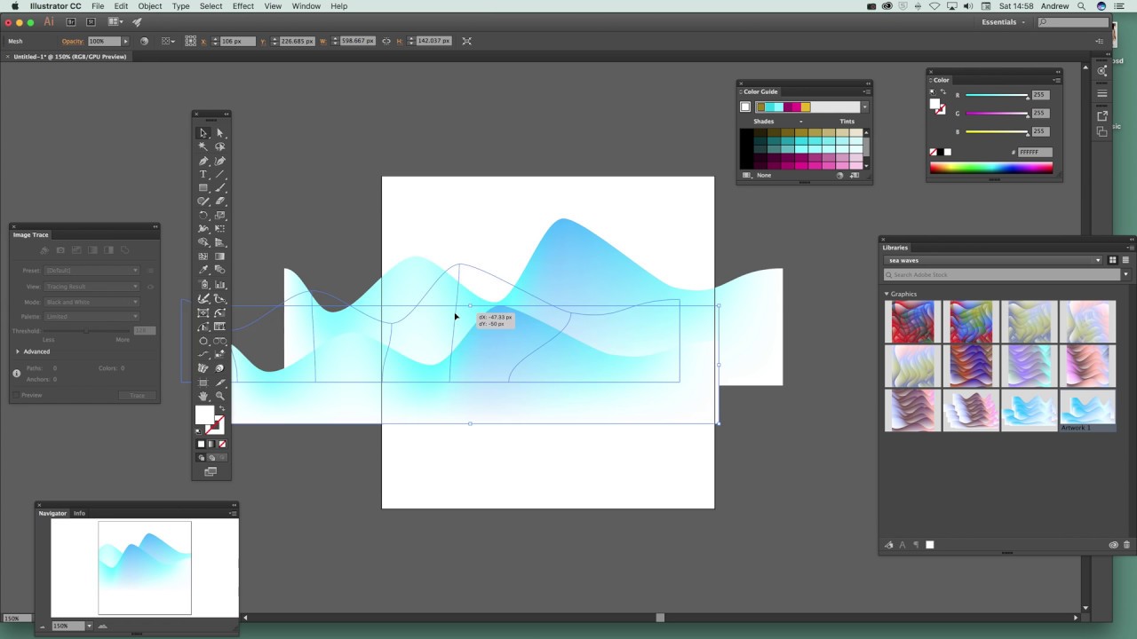This screenshot has height=639, width=1137.
Task: Select the Eyedropper tool
Action: tap(203, 271)
